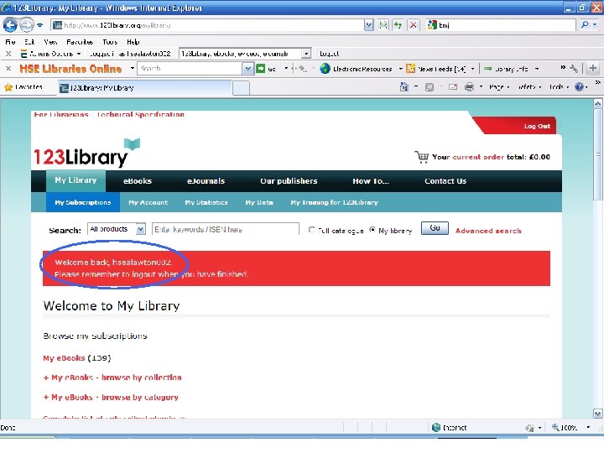Open the HSE Libraries Online dropdown arrow

133,68
